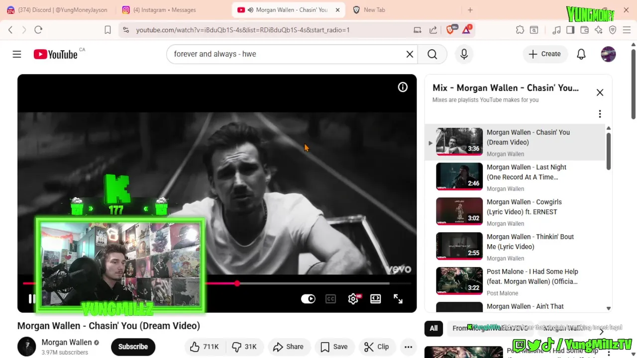Open the account avatar menu
The width and height of the screenshot is (637, 358).
608,54
